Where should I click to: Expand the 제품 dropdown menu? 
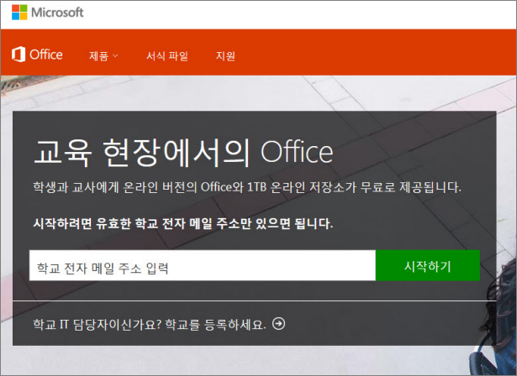point(103,56)
